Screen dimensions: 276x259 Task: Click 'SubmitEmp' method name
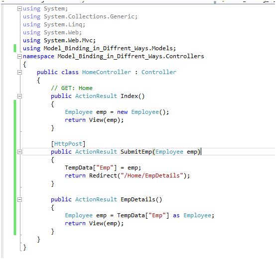pos(136,152)
